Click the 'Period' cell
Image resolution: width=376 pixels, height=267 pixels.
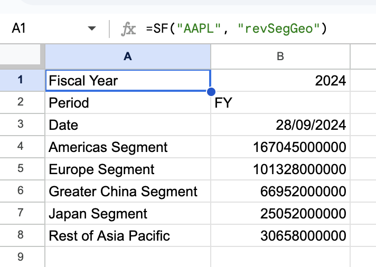(x=128, y=102)
